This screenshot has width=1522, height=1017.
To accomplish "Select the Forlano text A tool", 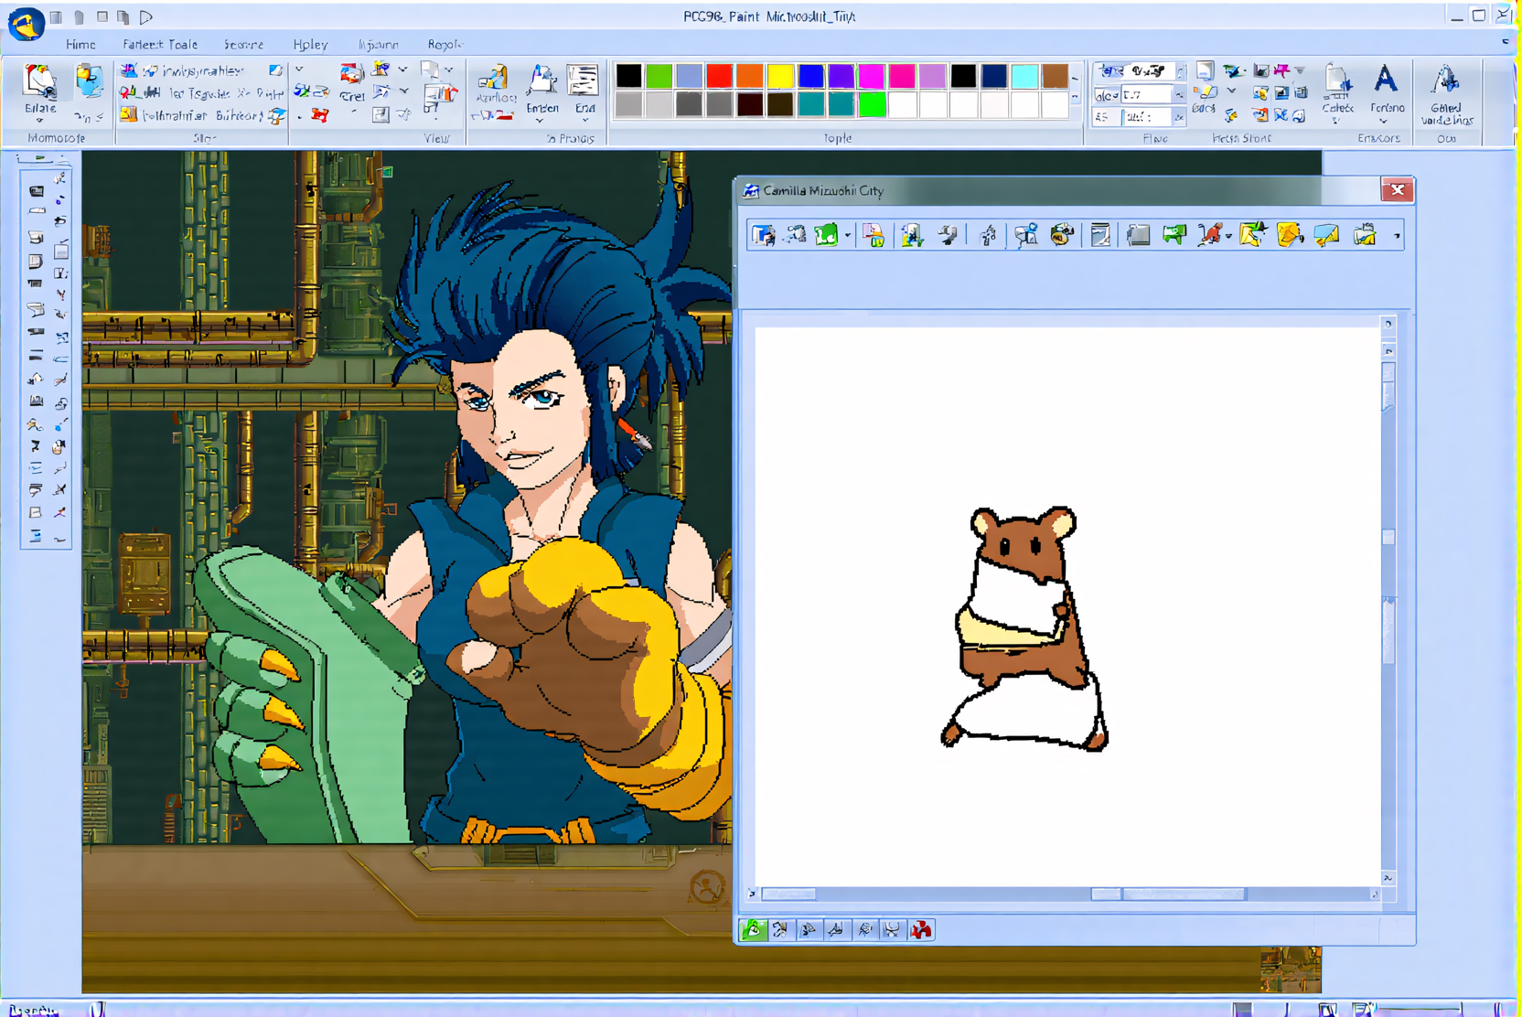I will click(x=1386, y=80).
